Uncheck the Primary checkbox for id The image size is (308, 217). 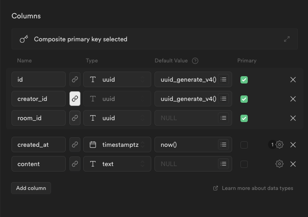[x=244, y=79]
